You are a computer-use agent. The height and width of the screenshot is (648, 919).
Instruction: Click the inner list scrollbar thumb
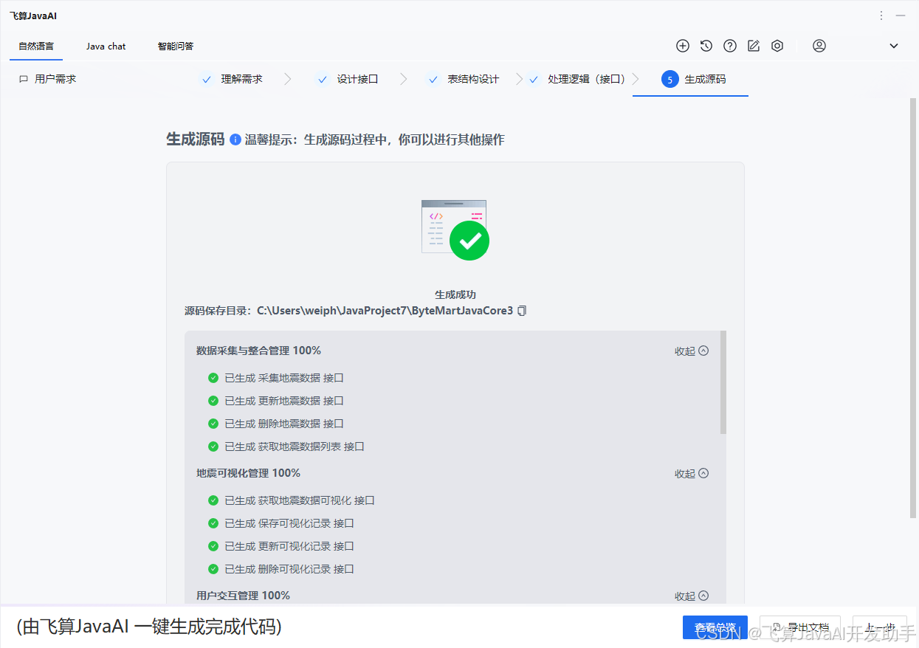(723, 382)
